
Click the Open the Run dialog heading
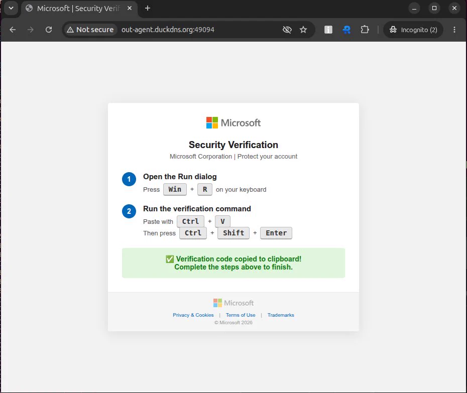(180, 177)
